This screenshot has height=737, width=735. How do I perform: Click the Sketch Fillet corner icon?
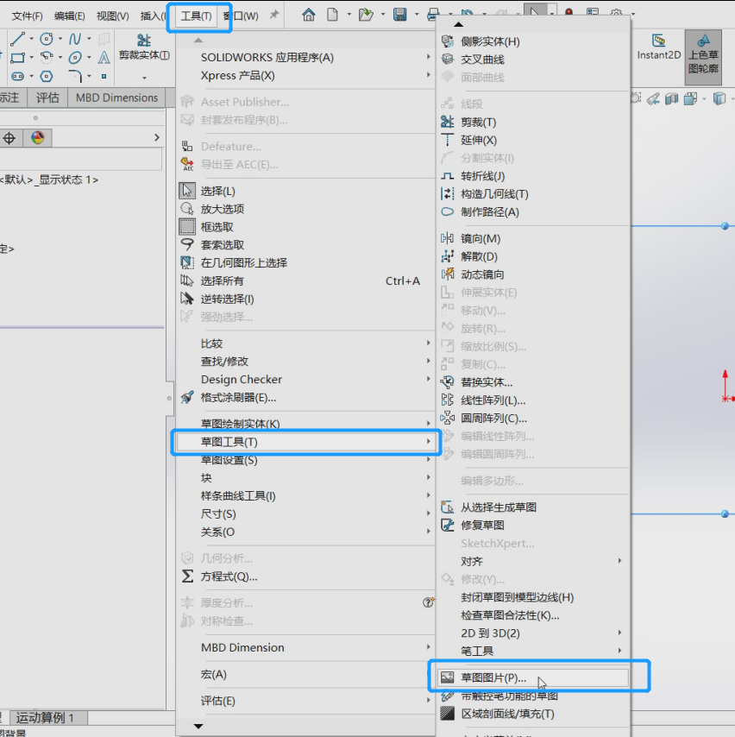tap(75, 76)
